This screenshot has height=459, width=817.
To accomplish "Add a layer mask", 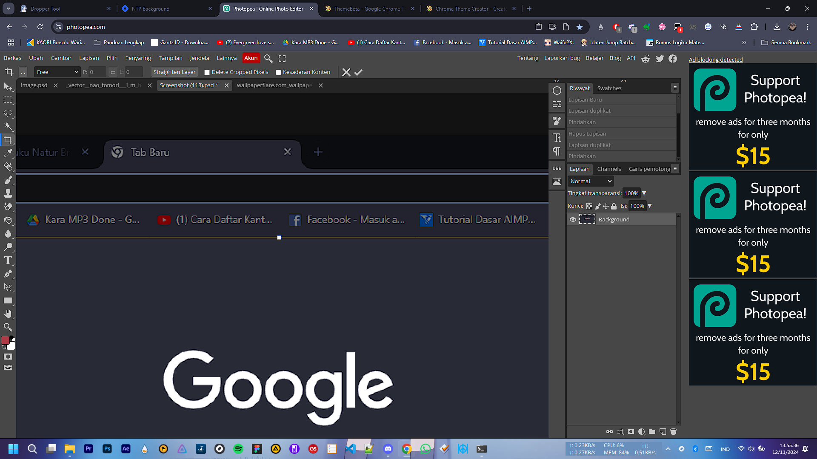I will tap(631, 432).
